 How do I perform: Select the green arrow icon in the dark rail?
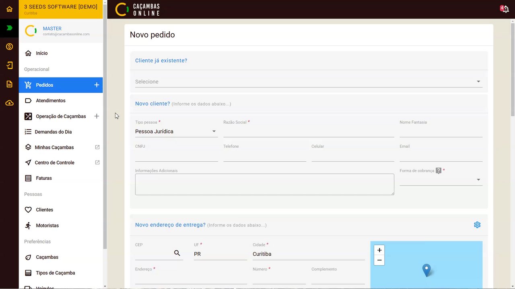pyautogui.click(x=9, y=28)
